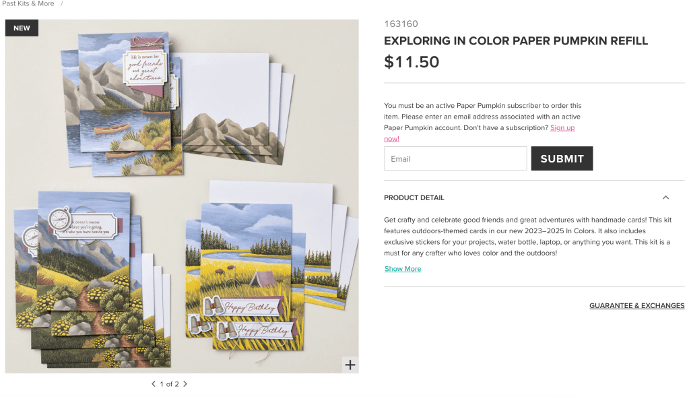This screenshot has width=689, height=397.
Task: Click the 1 of 2 image counter
Action: [x=169, y=384]
